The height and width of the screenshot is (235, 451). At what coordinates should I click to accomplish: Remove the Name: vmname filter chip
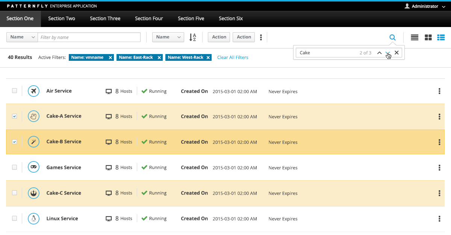click(x=110, y=57)
